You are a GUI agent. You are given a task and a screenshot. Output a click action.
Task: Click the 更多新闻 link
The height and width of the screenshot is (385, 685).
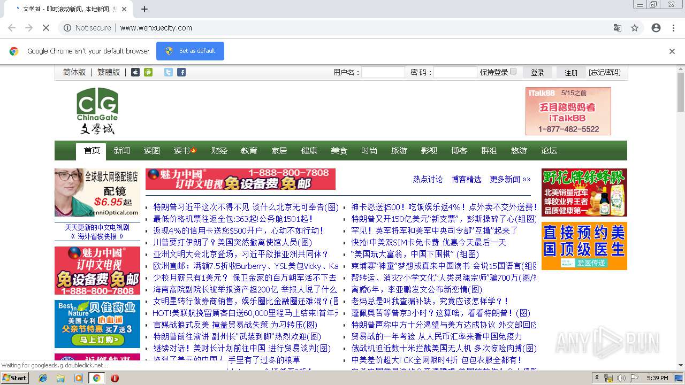coord(510,179)
